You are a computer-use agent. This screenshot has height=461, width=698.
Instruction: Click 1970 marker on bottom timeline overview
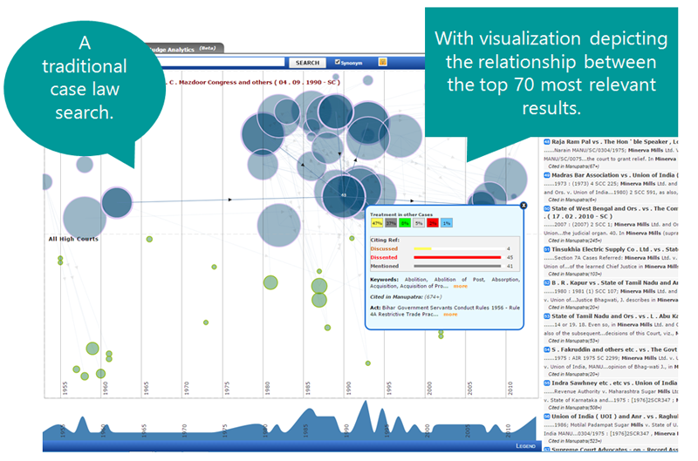184,430
